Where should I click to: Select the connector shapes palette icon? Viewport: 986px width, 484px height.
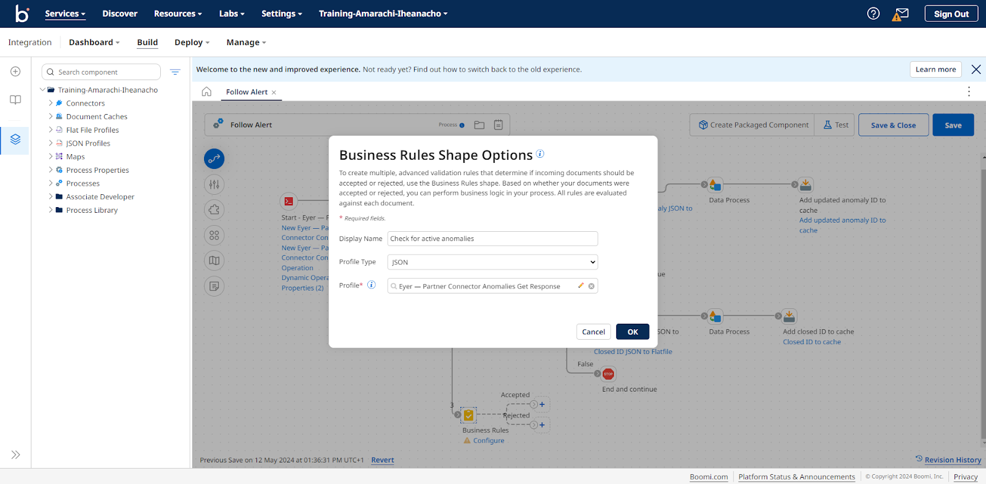(x=214, y=159)
